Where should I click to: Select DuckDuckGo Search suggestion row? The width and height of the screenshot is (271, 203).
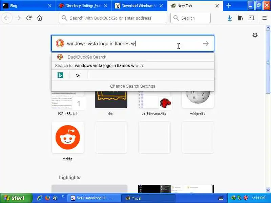coord(133,57)
